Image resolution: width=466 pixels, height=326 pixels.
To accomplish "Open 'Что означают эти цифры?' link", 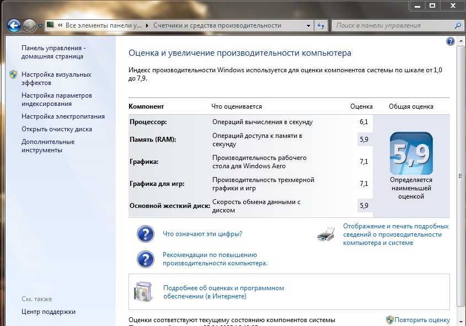I will pyautogui.click(x=202, y=234).
